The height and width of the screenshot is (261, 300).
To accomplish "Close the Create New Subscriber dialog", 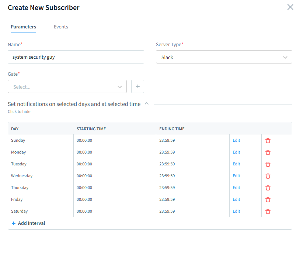I will (x=290, y=7).
